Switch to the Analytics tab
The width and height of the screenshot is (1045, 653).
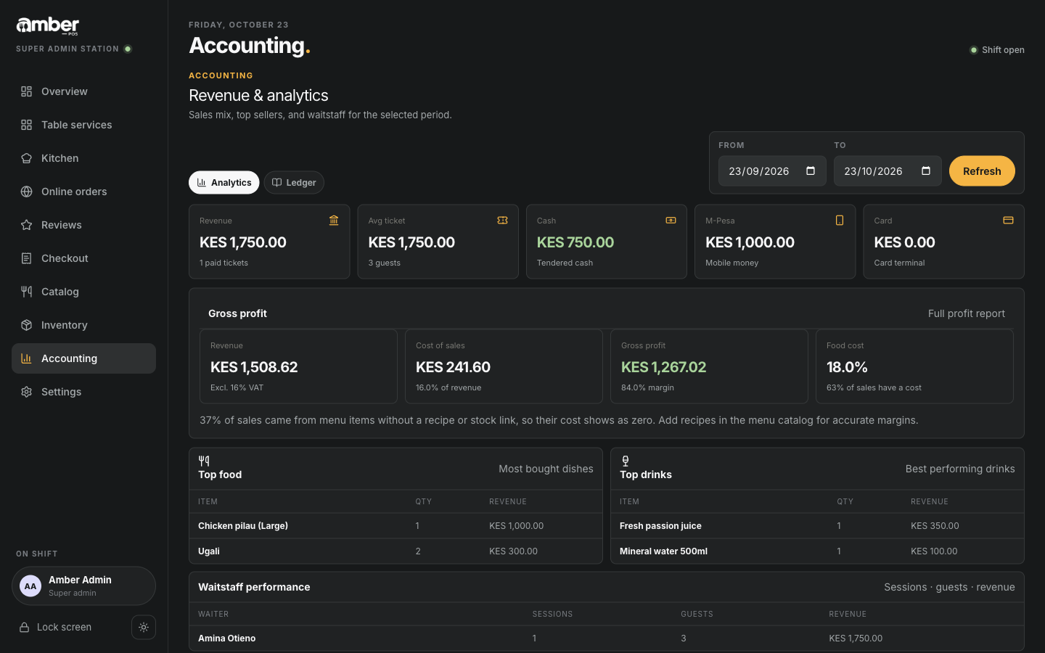(x=224, y=183)
